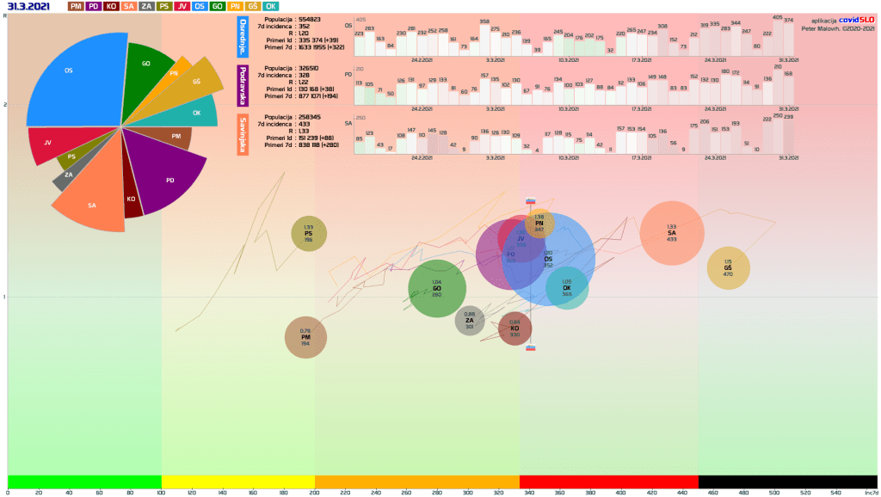Image resolution: width=881 pixels, height=497 pixels.
Task: Toggle the GŠ region legend button
Action: (x=252, y=6)
